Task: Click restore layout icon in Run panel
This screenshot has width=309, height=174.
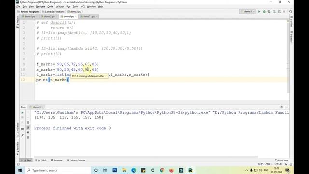Action: click(23, 129)
